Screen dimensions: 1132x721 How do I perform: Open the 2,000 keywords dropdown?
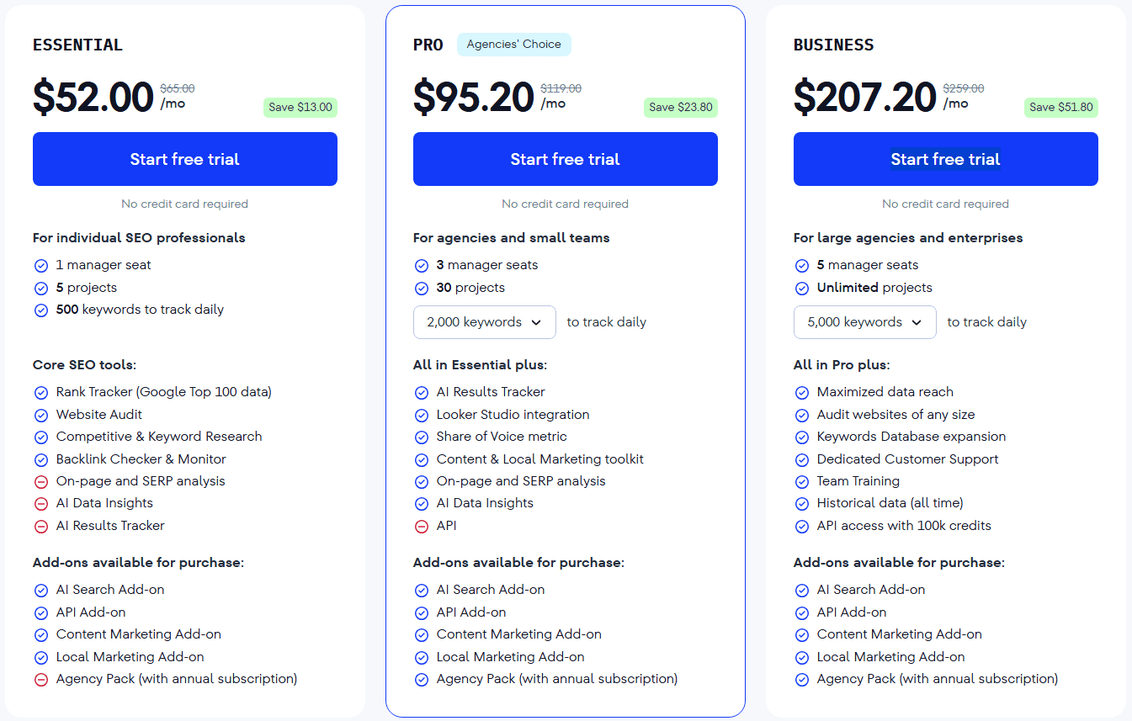coord(484,322)
